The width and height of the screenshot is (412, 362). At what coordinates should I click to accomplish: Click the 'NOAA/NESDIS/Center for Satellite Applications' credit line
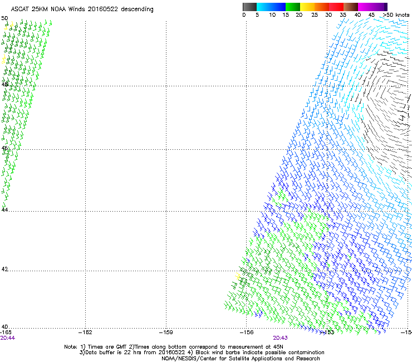[241, 359]
